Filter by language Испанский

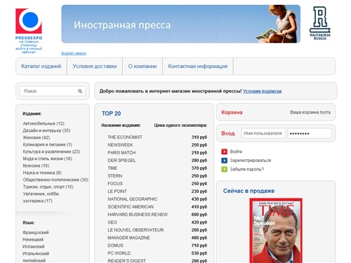(x=34, y=246)
